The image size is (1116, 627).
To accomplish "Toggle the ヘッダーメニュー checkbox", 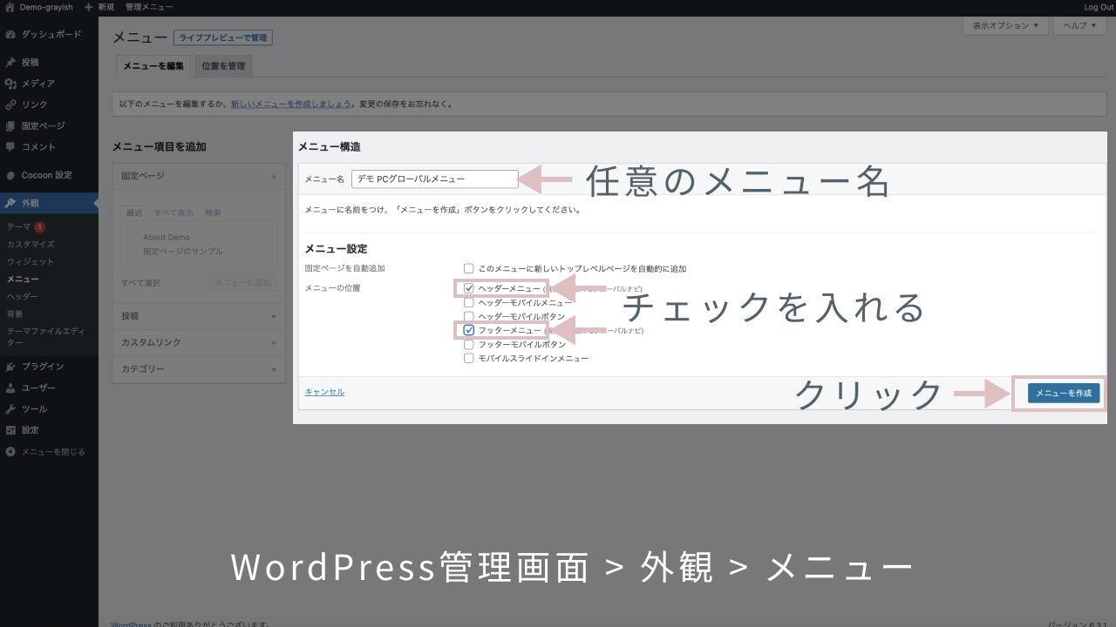I will pyautogui.click(x=469, y=288).
